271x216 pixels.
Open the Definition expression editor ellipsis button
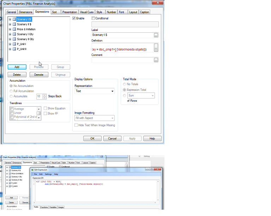coord(156,47)
